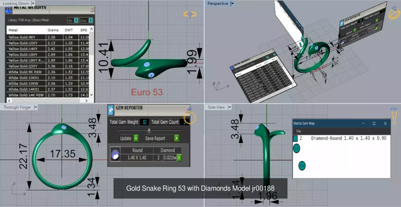Click the green arrow next to Save Report
The width and height of the screenshot is (401, 207).
(x=177, y=138)
